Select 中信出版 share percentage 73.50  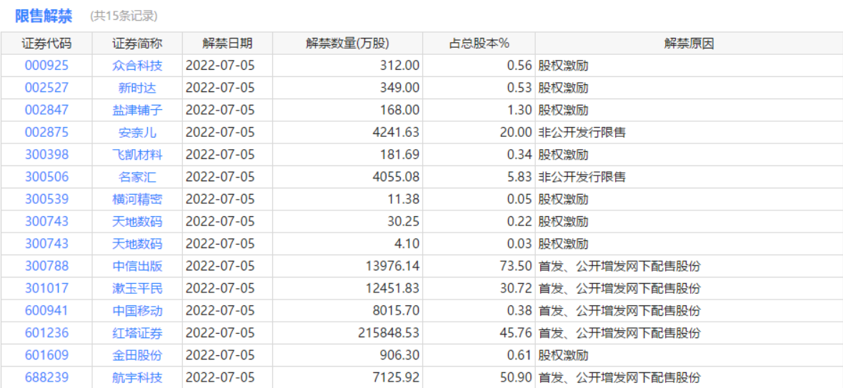[x=516, y=266]
